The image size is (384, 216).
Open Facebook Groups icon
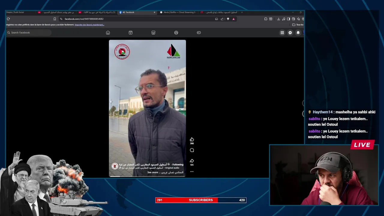click(x=176, y=33)
